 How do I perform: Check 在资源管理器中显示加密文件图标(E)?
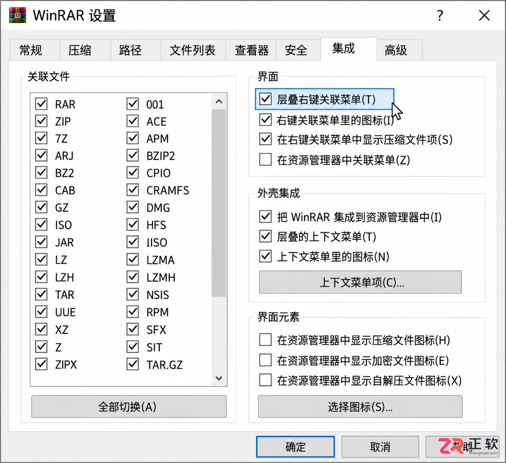click(x=265, y=360)
